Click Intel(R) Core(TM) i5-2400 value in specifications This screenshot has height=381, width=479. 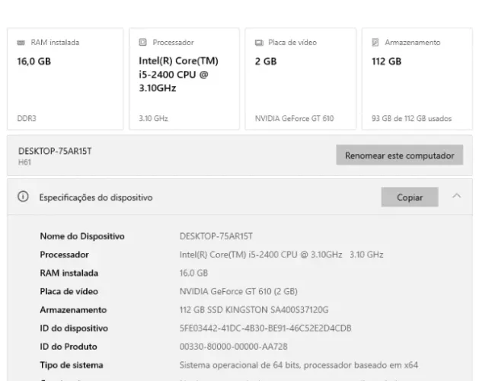point(281,255)
